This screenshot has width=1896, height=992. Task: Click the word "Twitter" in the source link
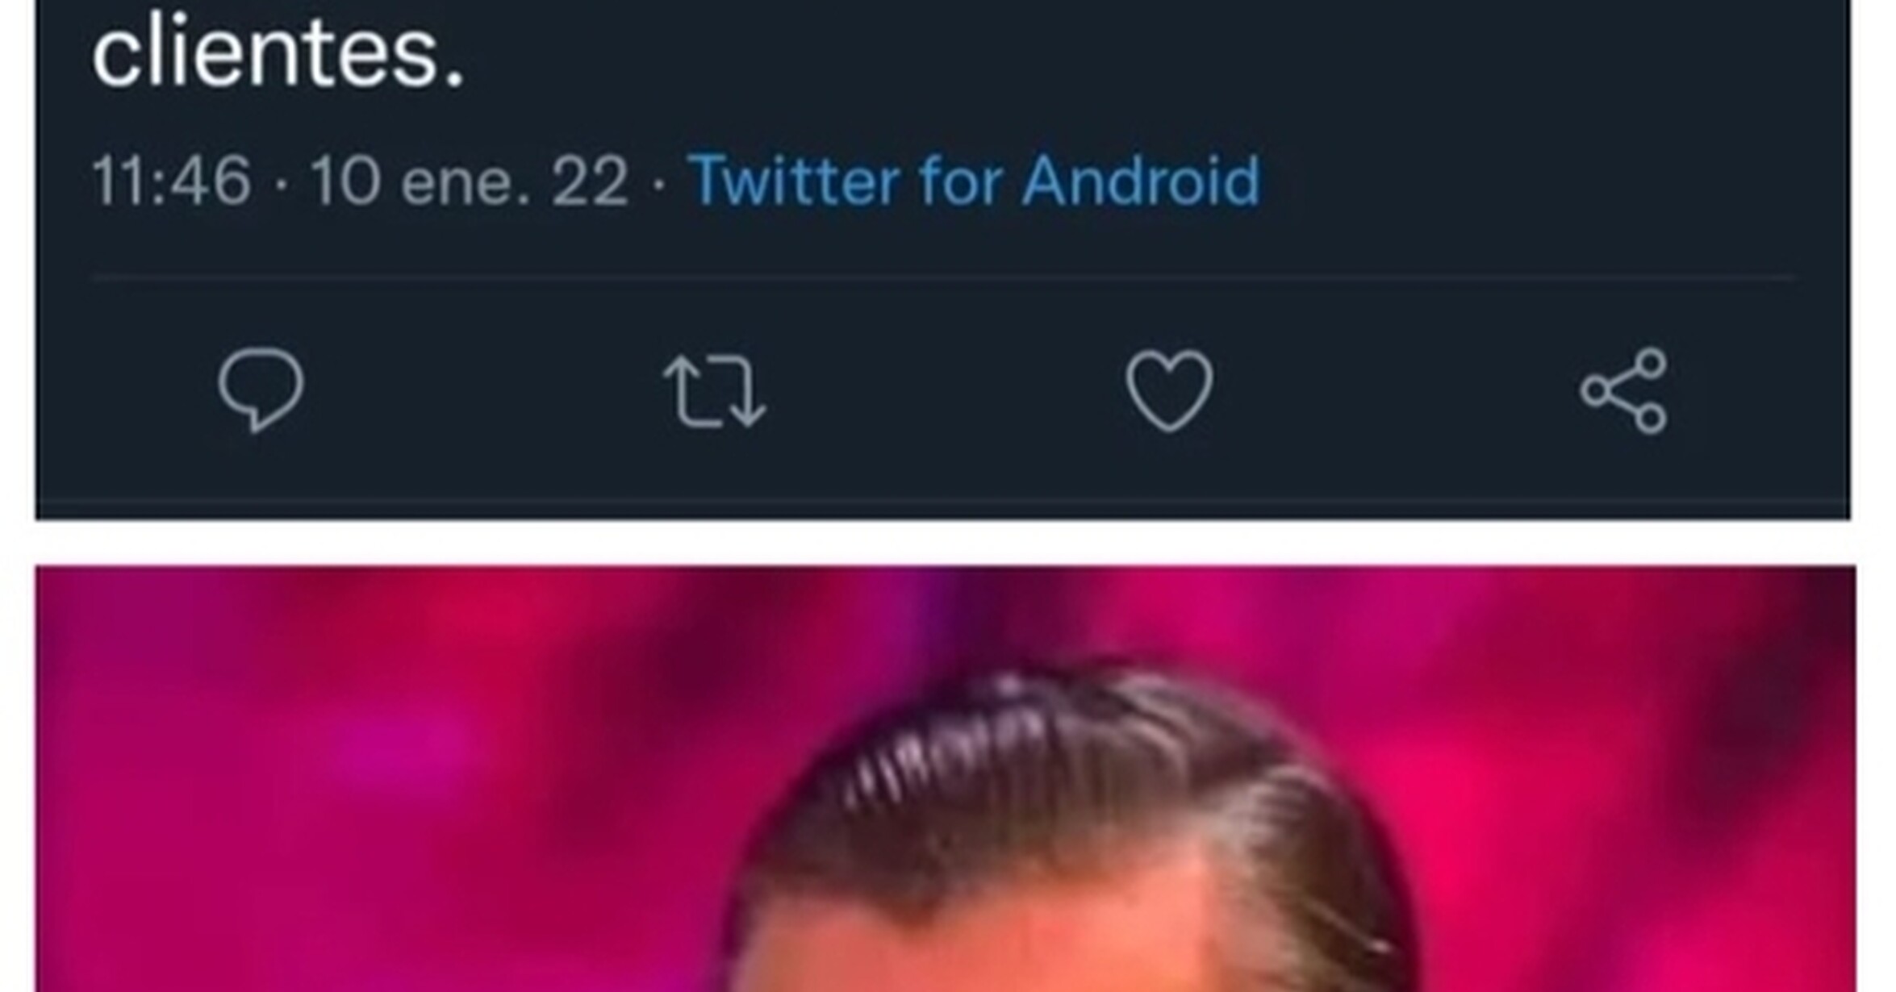[794, 181]
